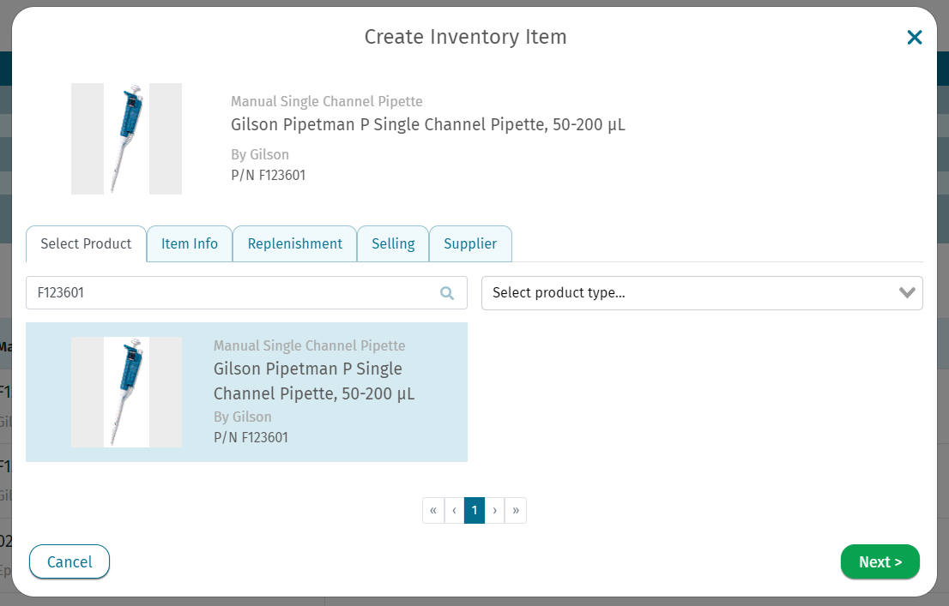The width and height of the screenshot is (949, 606).
Task: Click the search magnifier icon
Action: coord(447,293)
